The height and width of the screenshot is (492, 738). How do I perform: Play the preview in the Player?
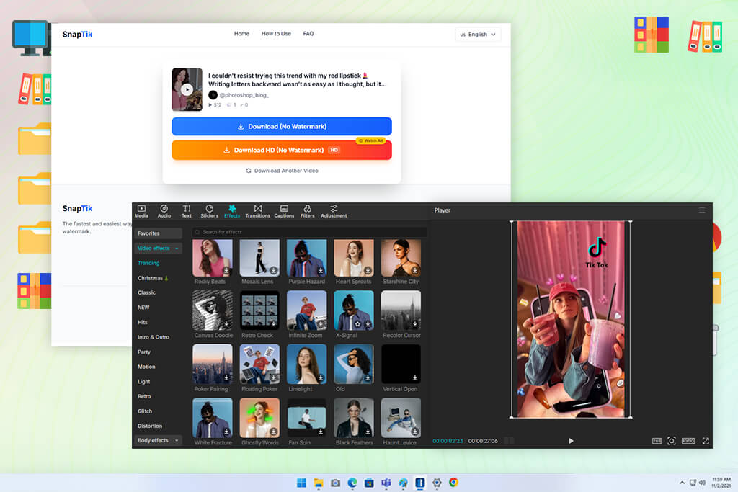[x=571, y=441]
